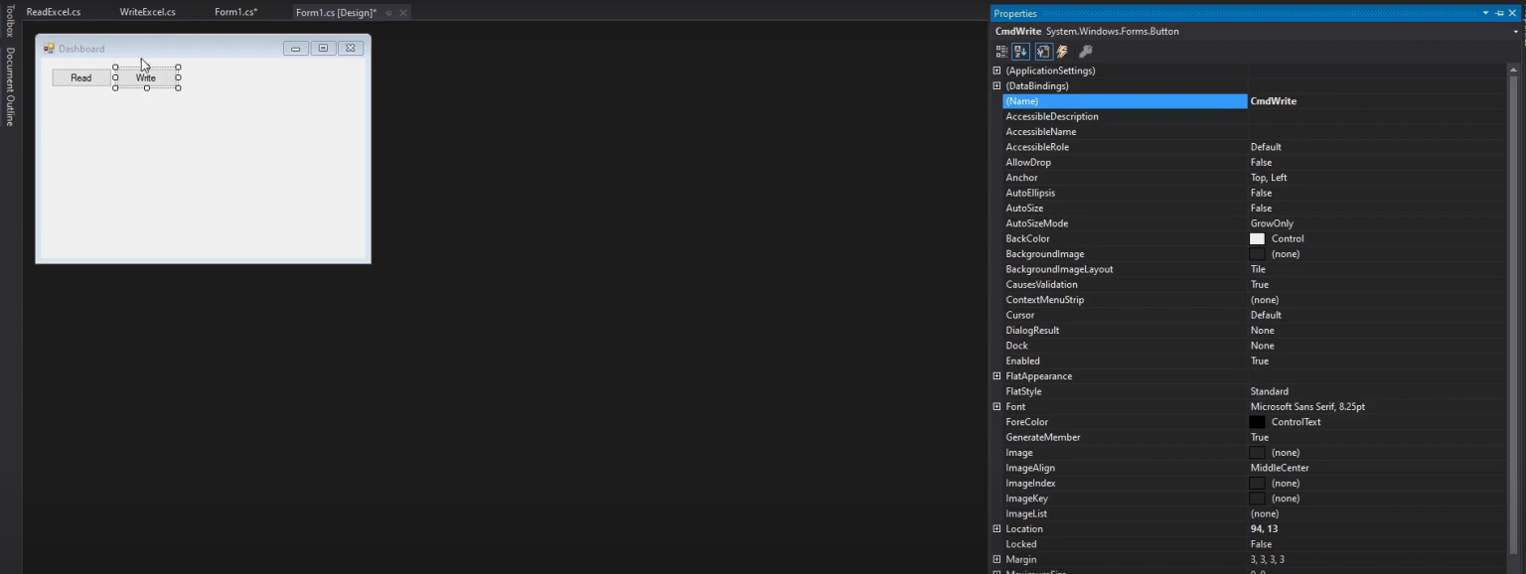Click the Write button in the form designer

click(146, 77)
